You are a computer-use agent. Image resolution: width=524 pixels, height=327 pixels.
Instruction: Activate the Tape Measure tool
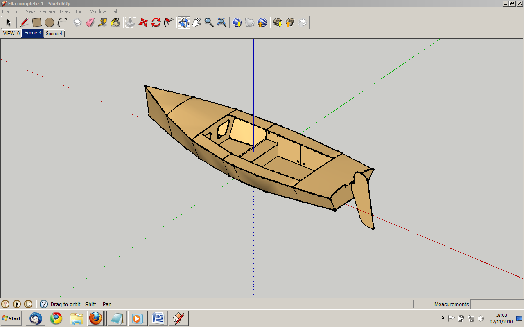[x=103, y=22]
